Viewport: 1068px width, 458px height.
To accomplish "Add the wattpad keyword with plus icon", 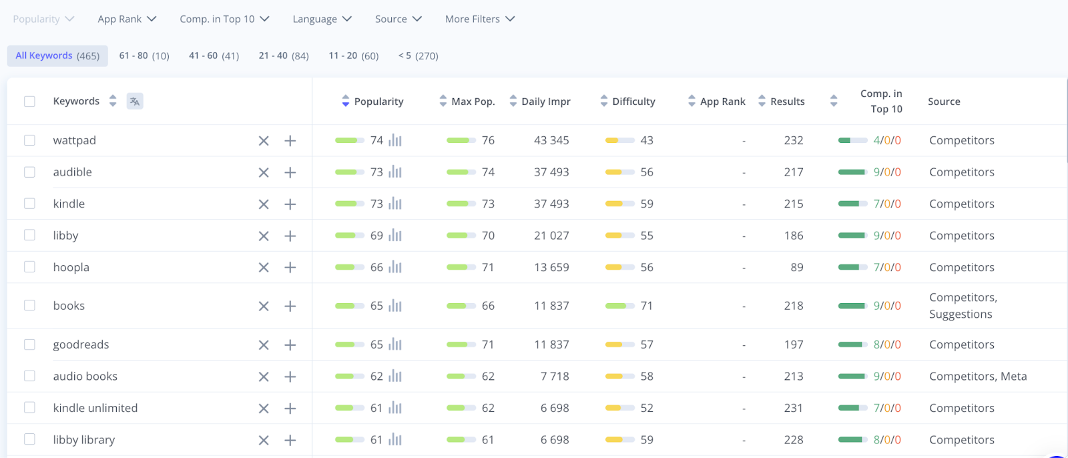I will coord(290,141).
